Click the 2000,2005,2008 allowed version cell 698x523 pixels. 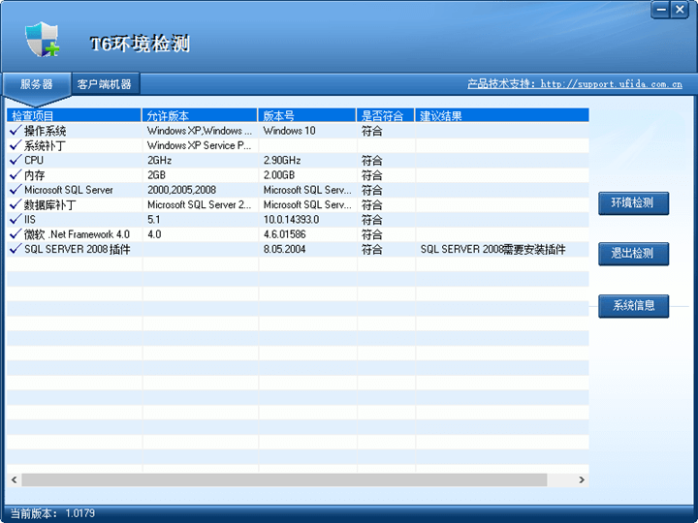tap(181, 190)
